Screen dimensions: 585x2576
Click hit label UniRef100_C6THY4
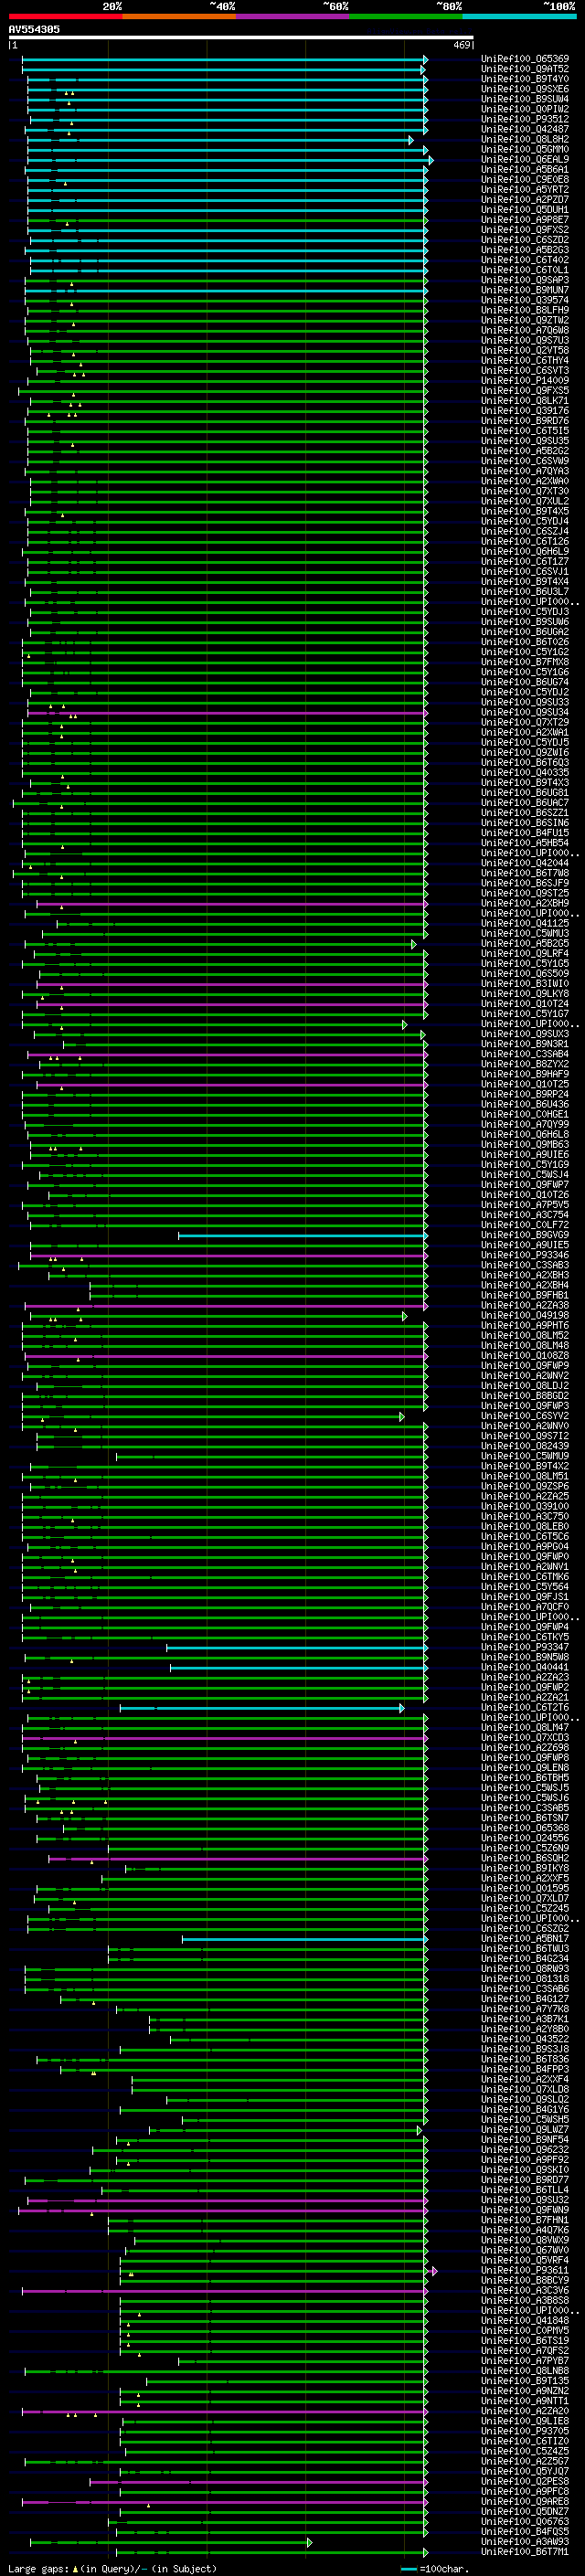click(x=525, y=360)
